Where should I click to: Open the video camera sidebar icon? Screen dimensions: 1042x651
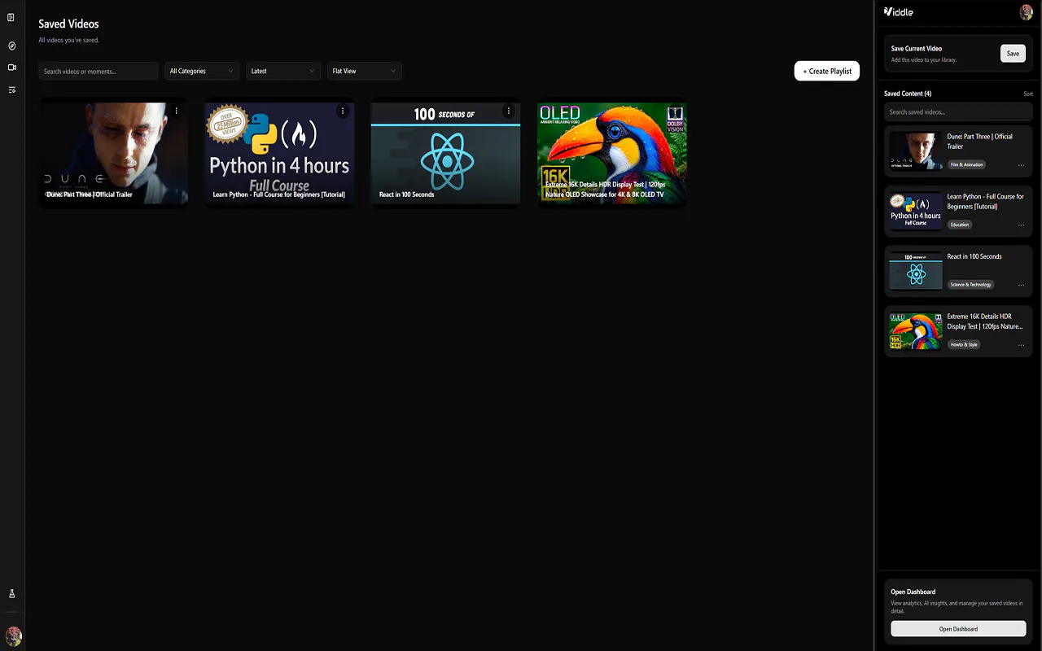pyautogui.click(x=11, y=68)
